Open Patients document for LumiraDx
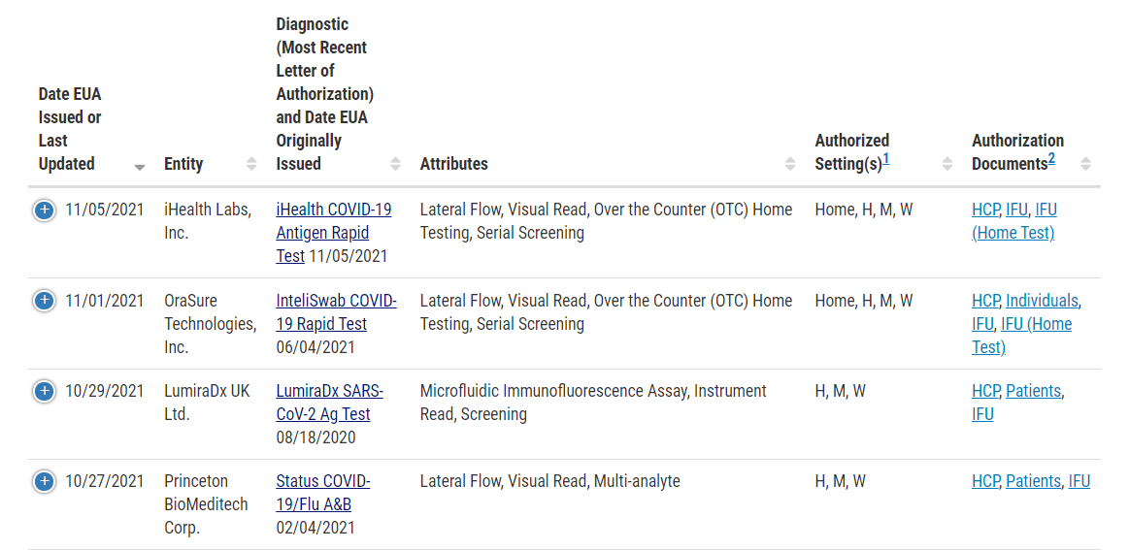This screenshot has height=550, width=1129. 1033,391
